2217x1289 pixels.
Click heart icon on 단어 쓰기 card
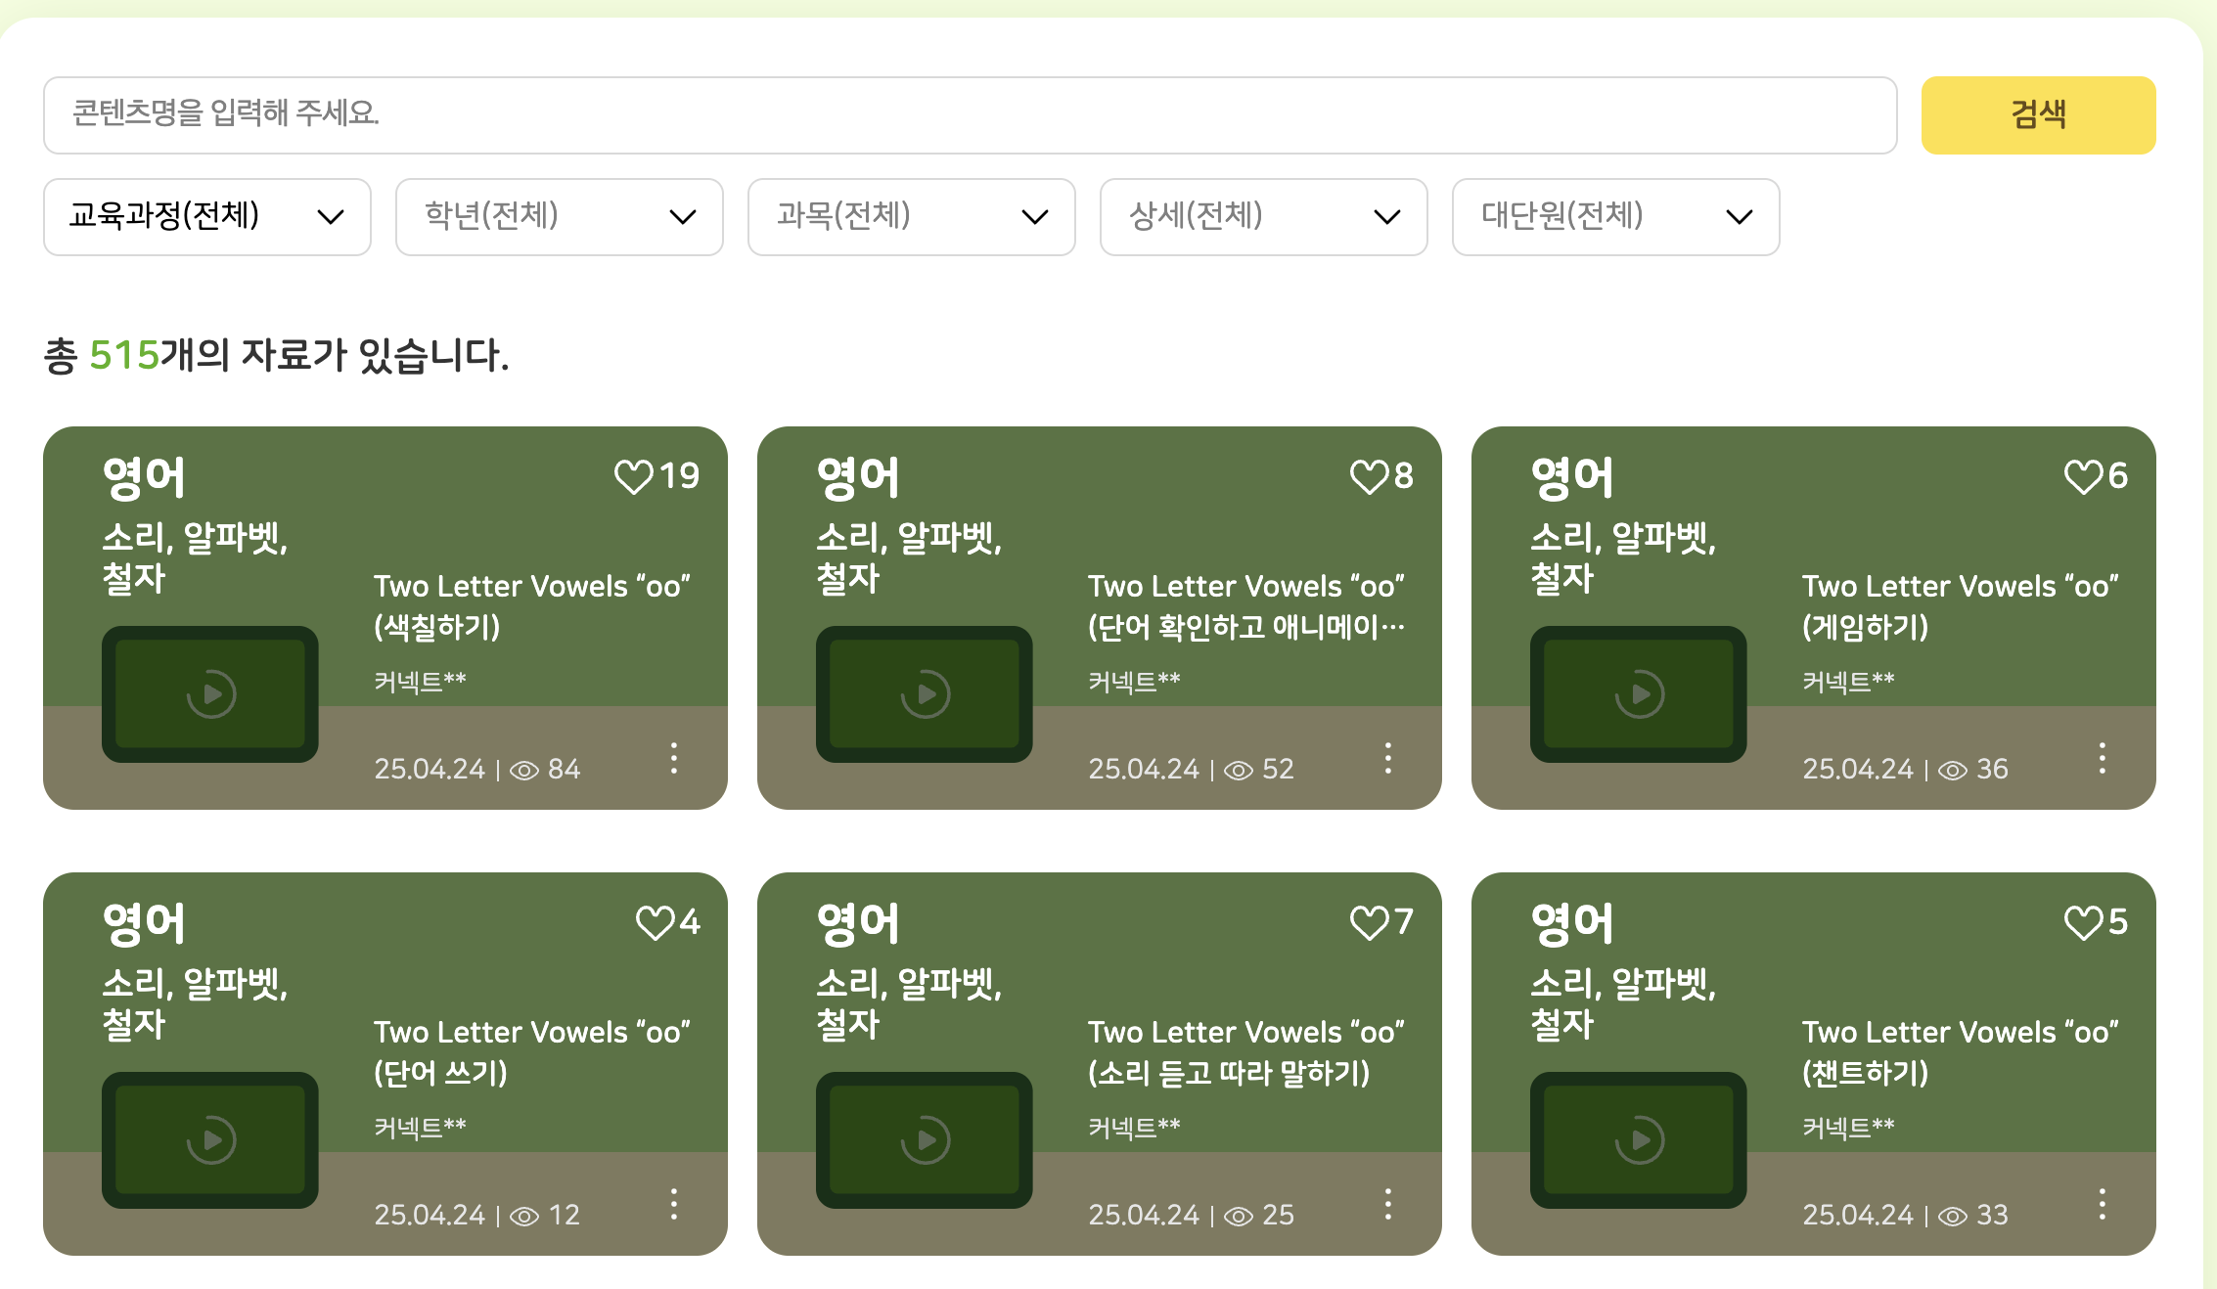tap(655, 922)
